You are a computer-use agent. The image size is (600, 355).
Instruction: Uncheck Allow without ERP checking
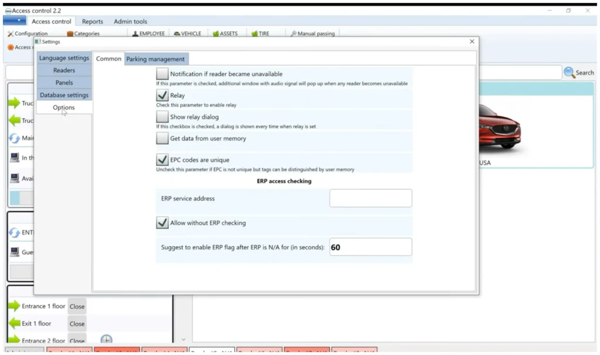(162, 222)
